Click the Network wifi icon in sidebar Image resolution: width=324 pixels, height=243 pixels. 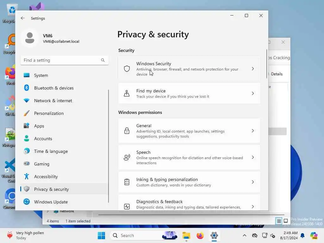point(27,101)
